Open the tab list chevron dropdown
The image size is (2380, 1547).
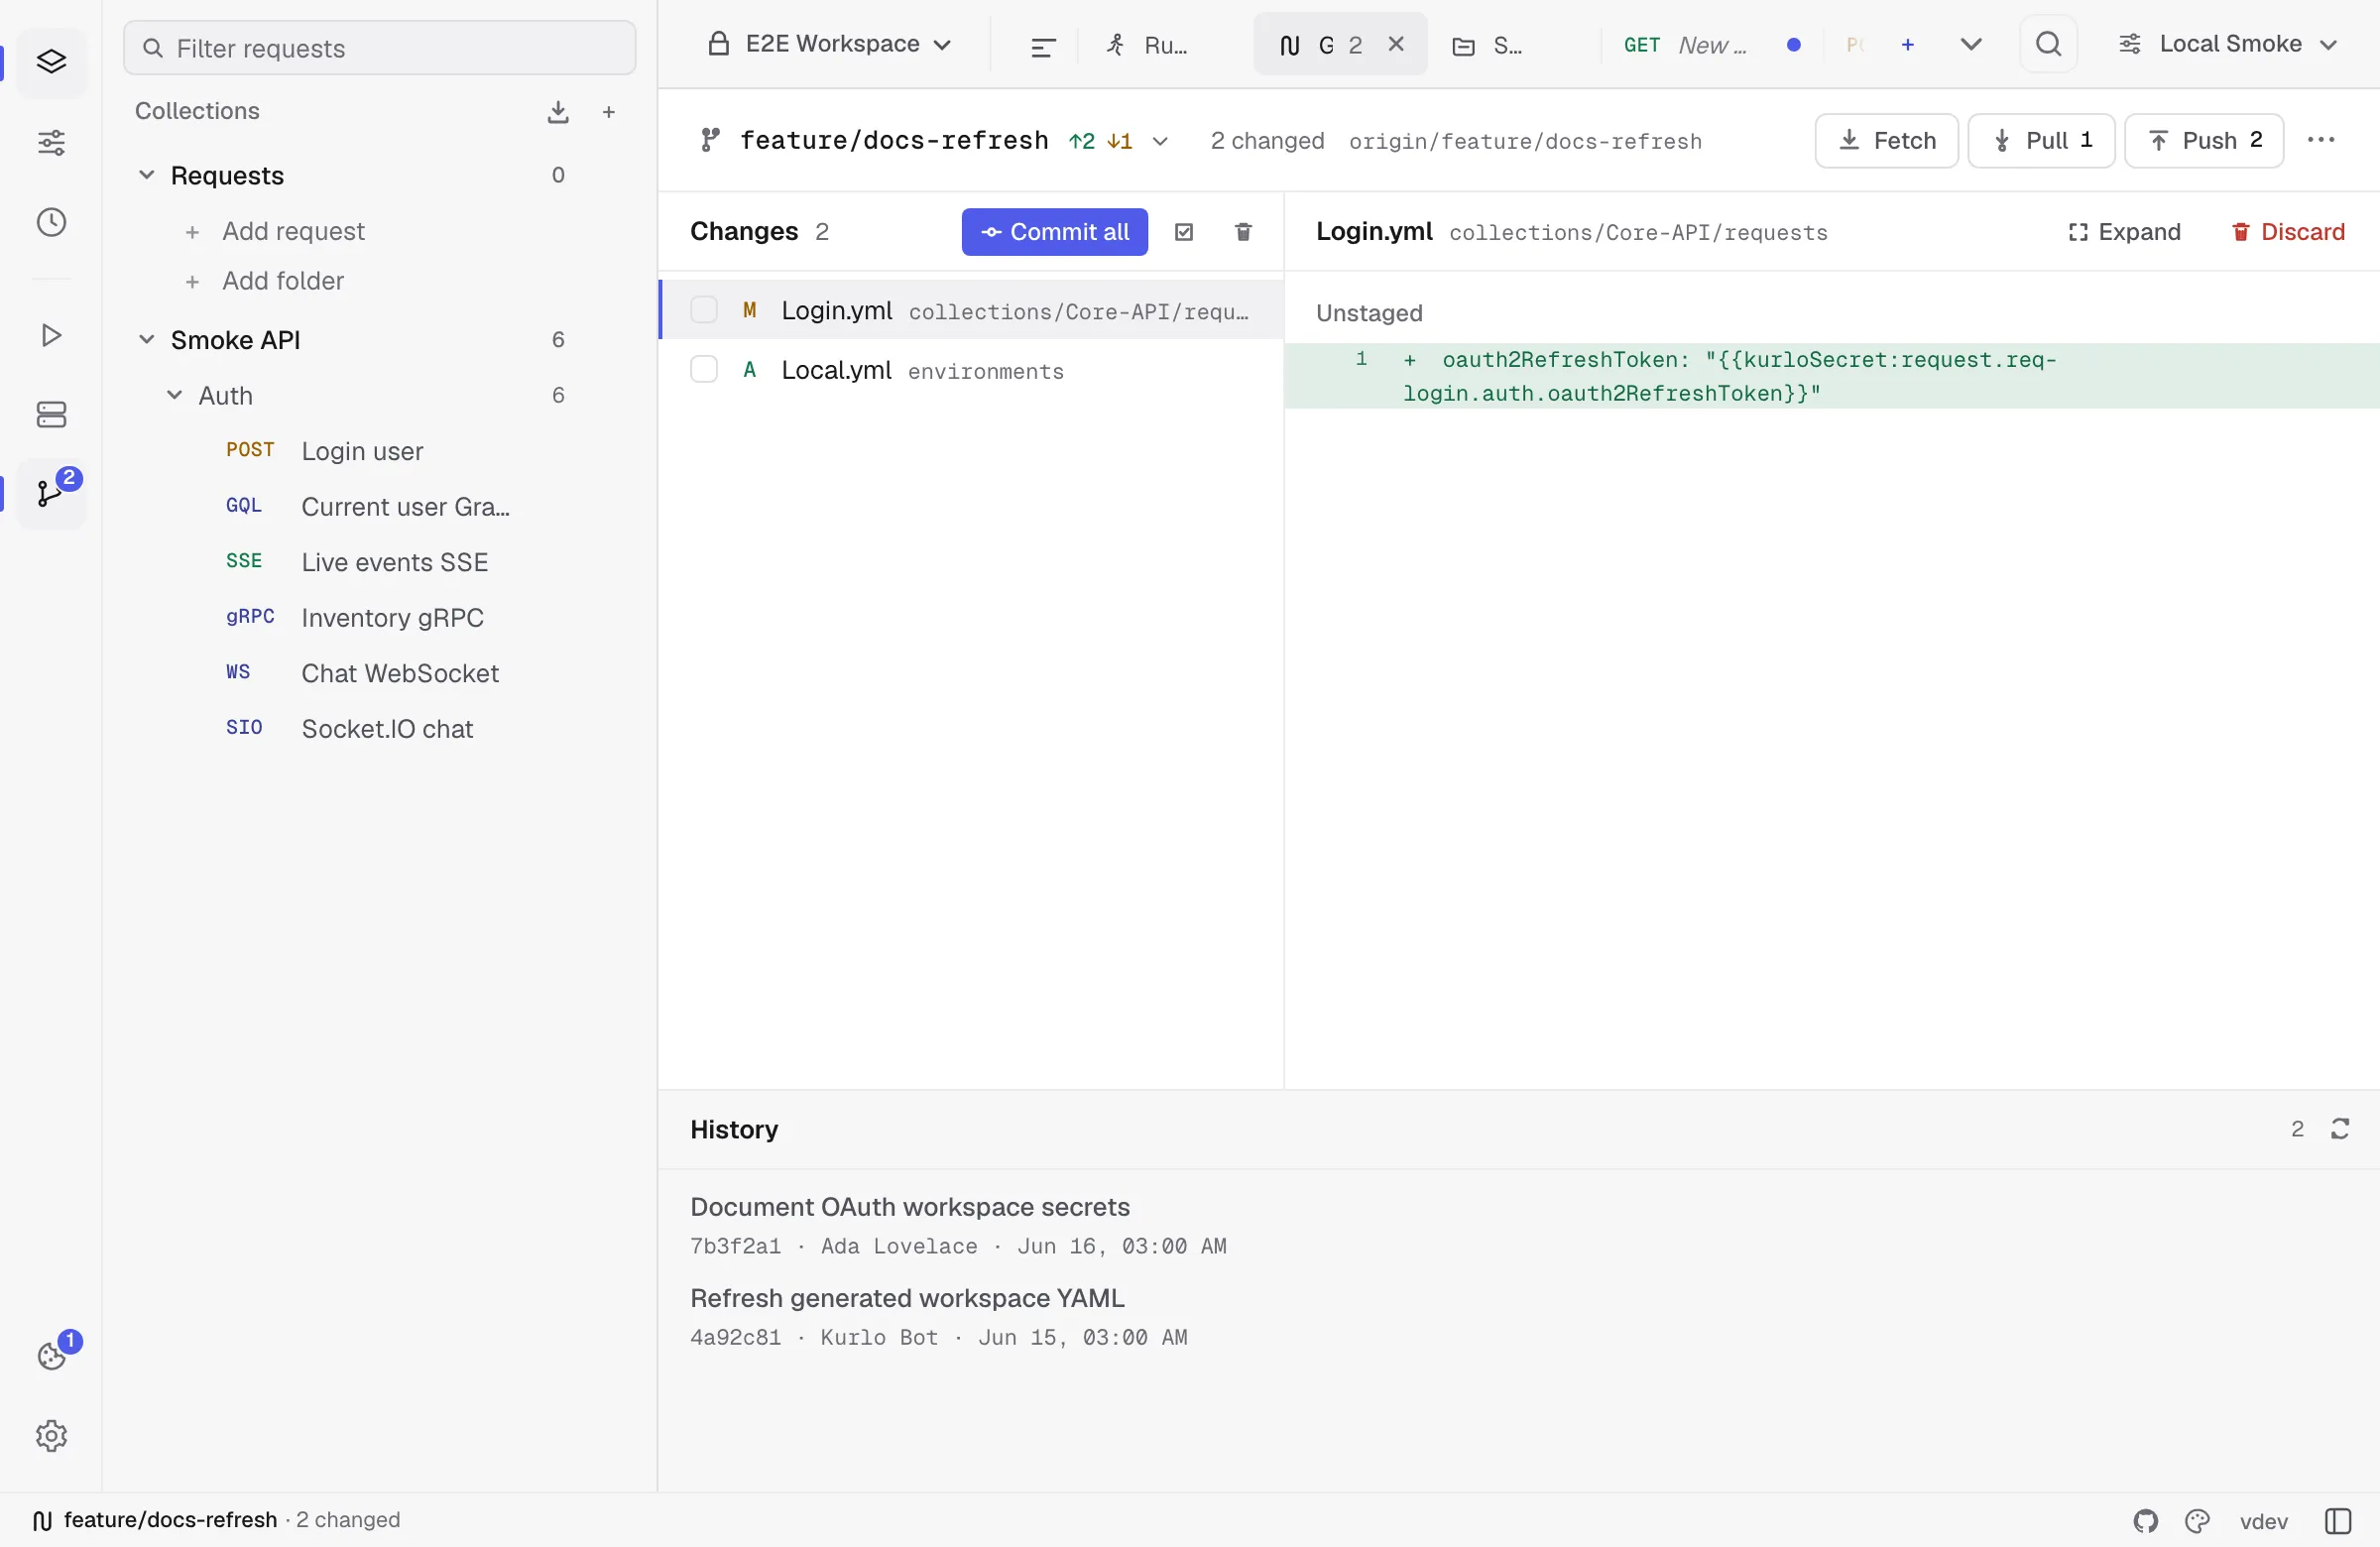pos(1971,44)
